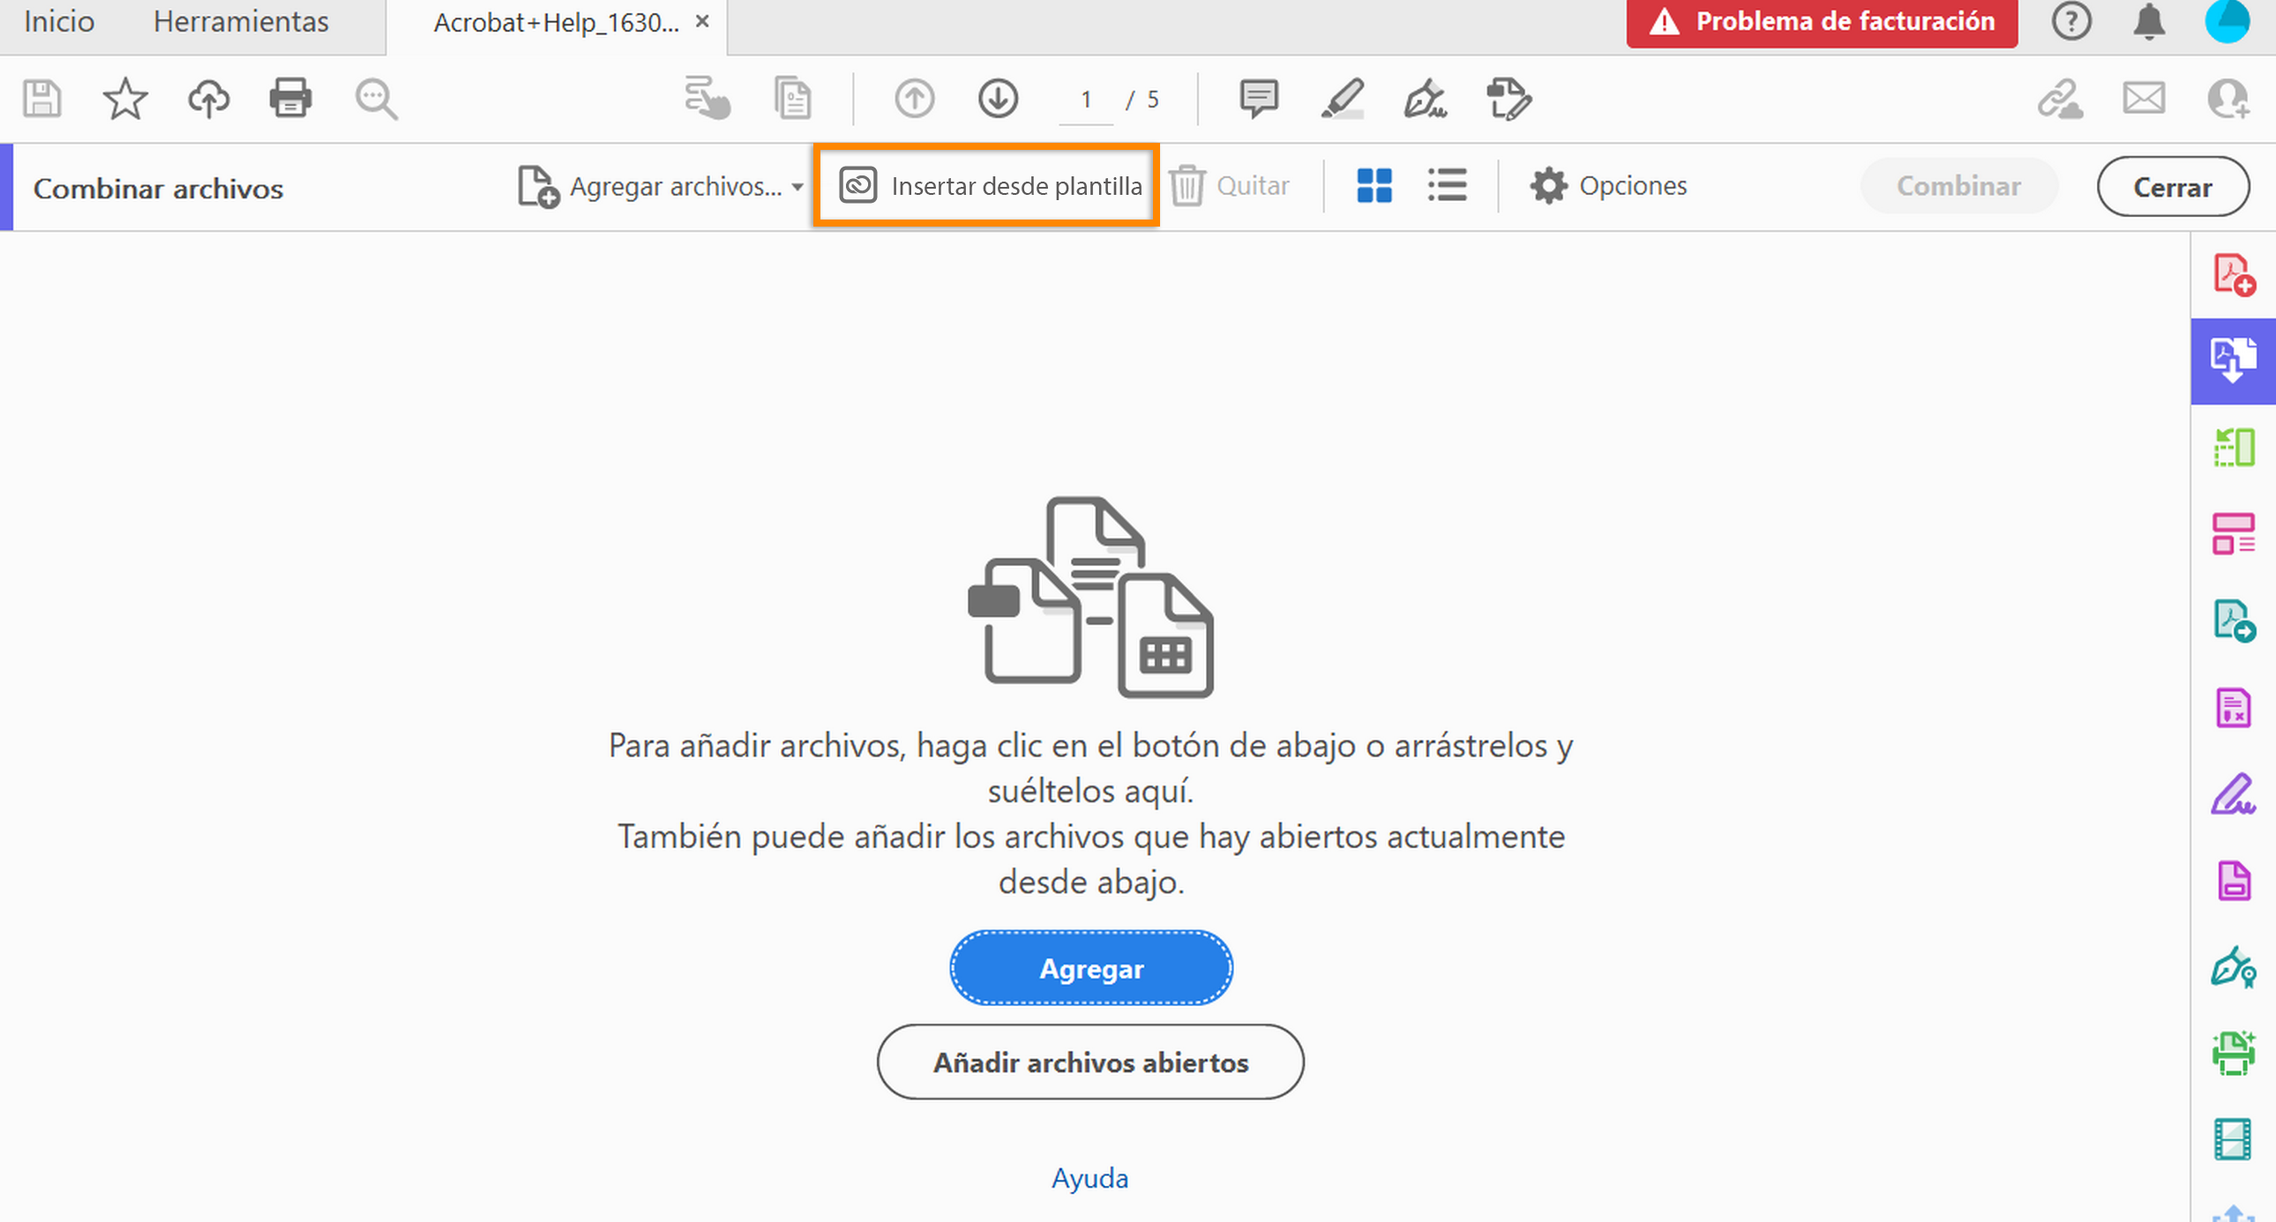
Task: Go to the 'Herramientas' tab
Action: (241, 21)
